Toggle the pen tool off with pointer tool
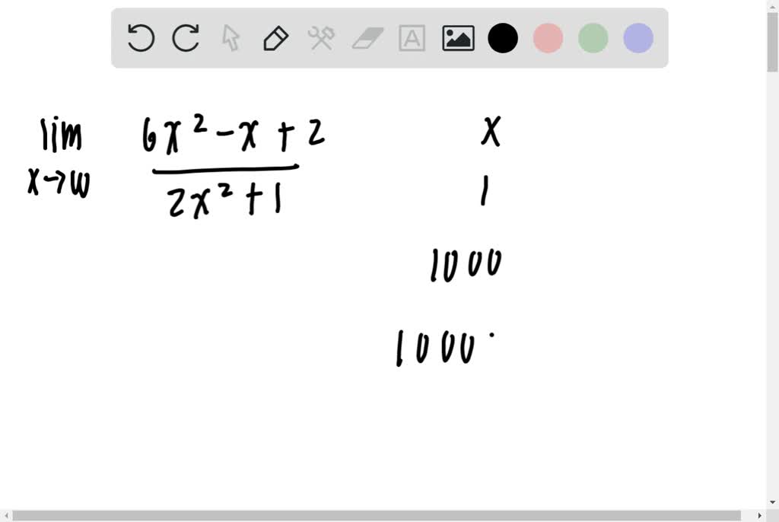The width and height of the screenshot is (779, 522). coord(230,37)
